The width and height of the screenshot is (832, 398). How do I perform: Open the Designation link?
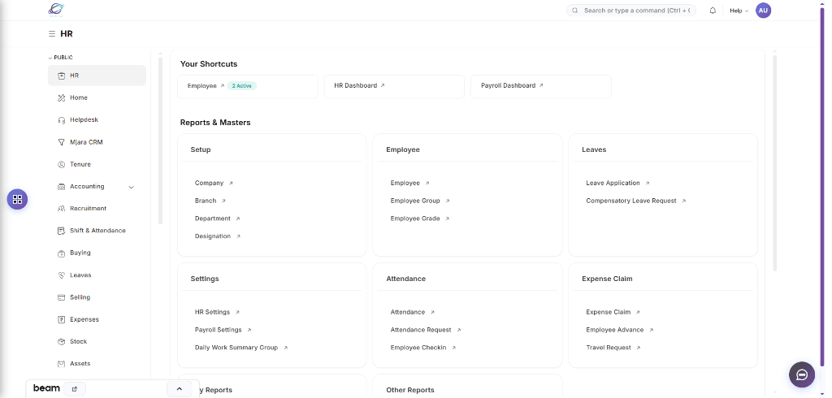(213, 236)
